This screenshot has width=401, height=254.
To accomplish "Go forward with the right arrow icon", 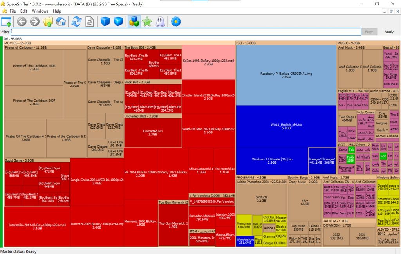I will pyautogui.click(x=35, y=22).
